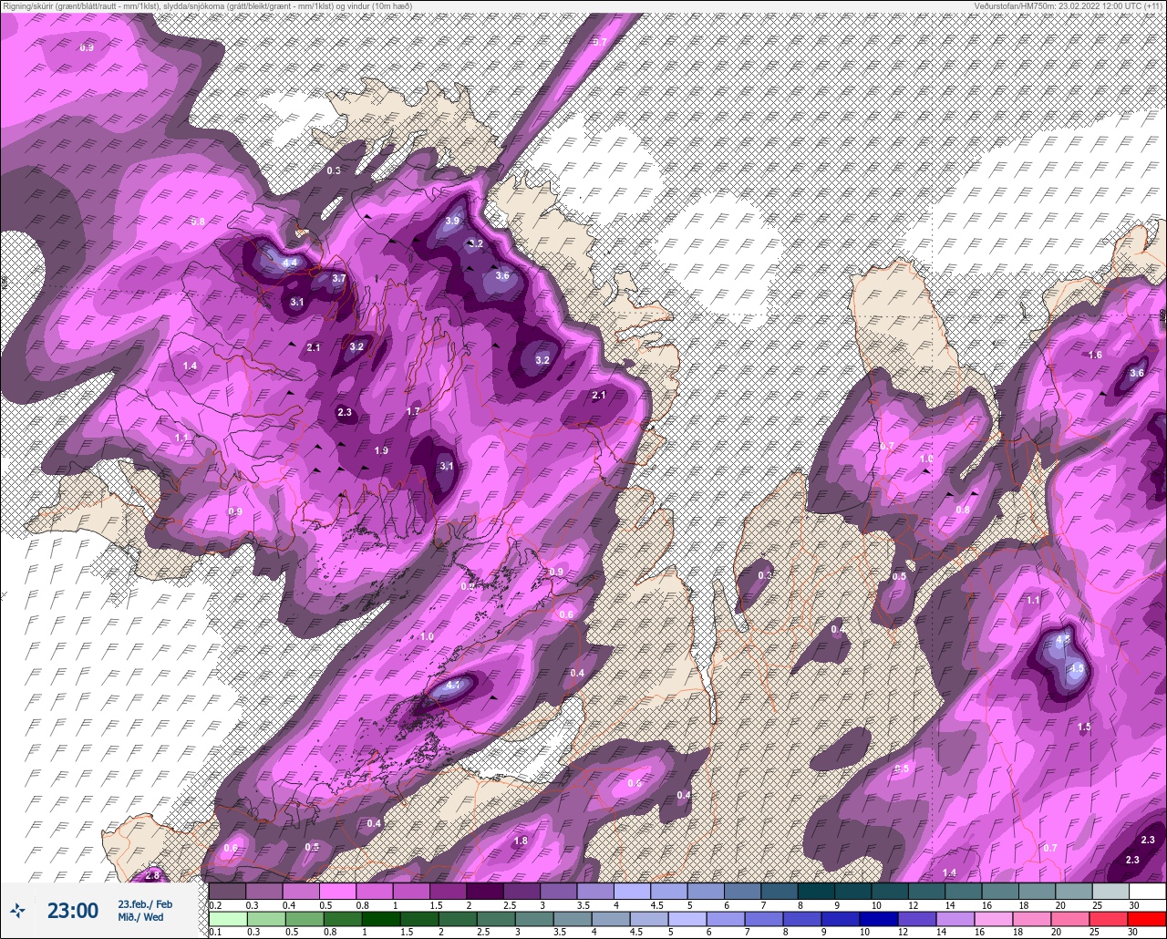
Task: Select upper legend dark purple swatch labeled 2
Action: [485, 891]
